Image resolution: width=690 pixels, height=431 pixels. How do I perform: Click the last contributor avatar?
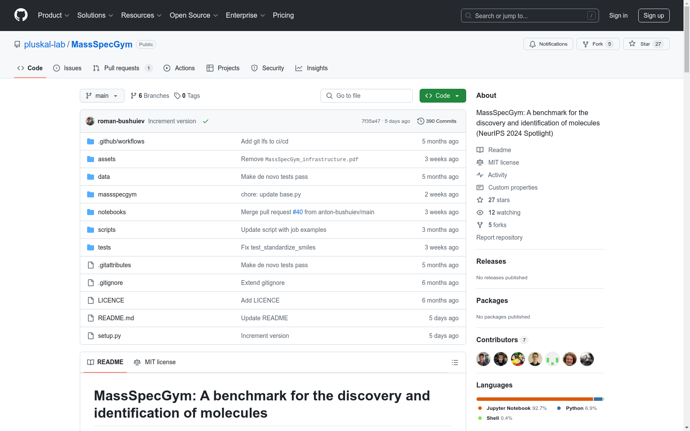(x=587, y=359)
